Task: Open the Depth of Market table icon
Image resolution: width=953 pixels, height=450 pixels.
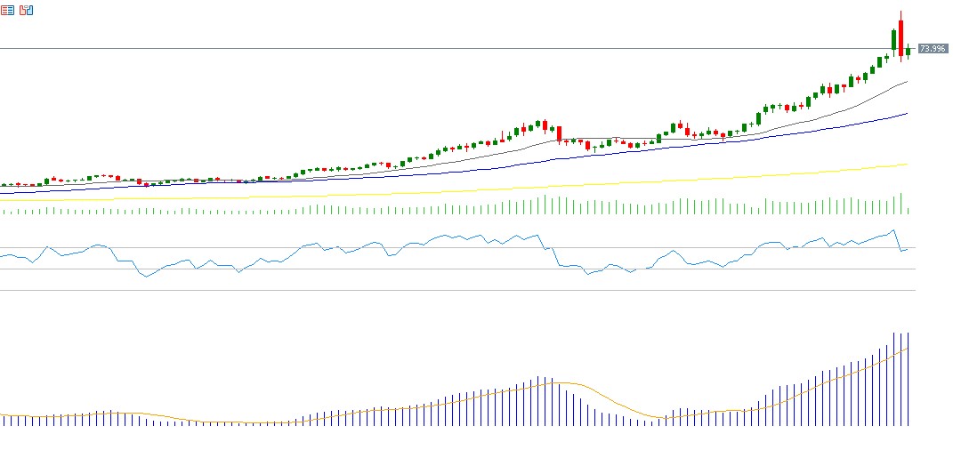Action: [7, 10]
